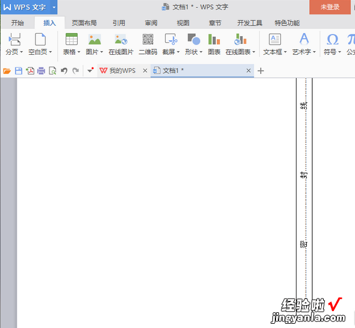Insert a picture (图片)
Screen dimensions: 355x328
(95, 43)
